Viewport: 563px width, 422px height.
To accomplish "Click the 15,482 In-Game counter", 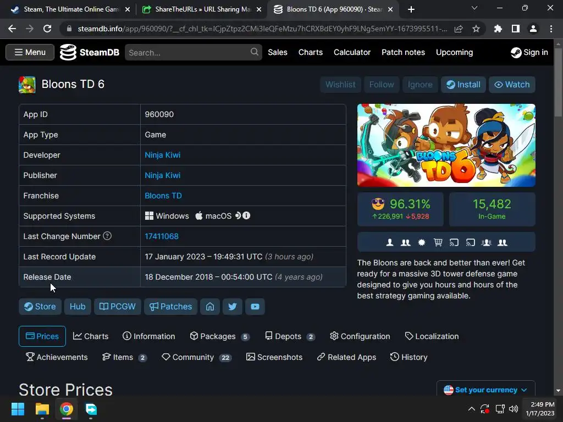I will pyautogui.click(x=492, y=209).
